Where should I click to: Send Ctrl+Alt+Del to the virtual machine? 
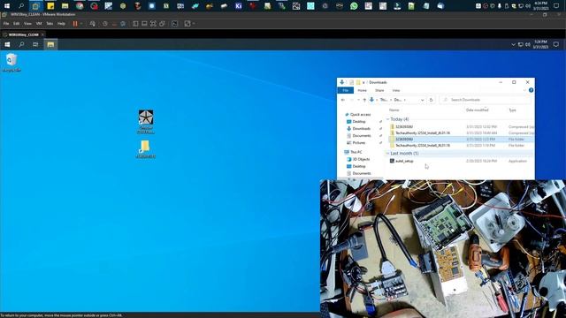pos(93,24)
